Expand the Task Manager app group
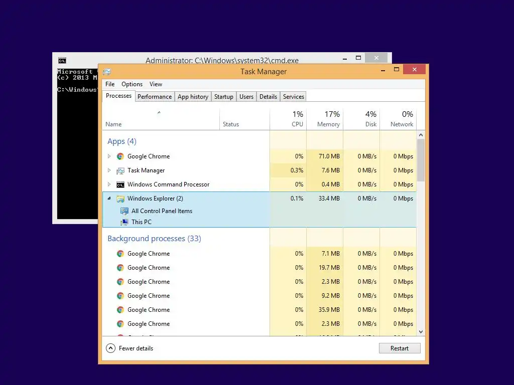This screenshot has height=385, width=514. pos(109,170)
